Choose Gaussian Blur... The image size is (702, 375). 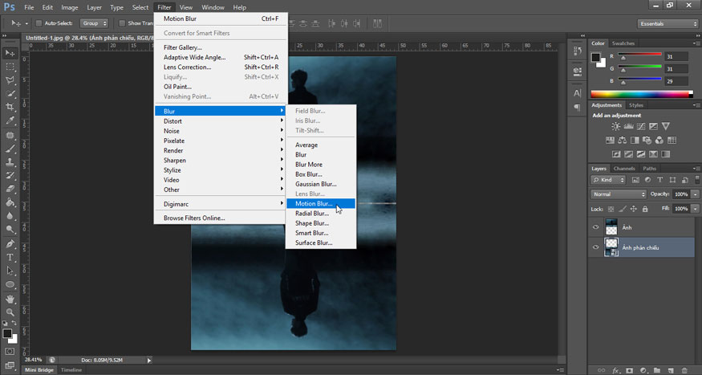(321, 184)
